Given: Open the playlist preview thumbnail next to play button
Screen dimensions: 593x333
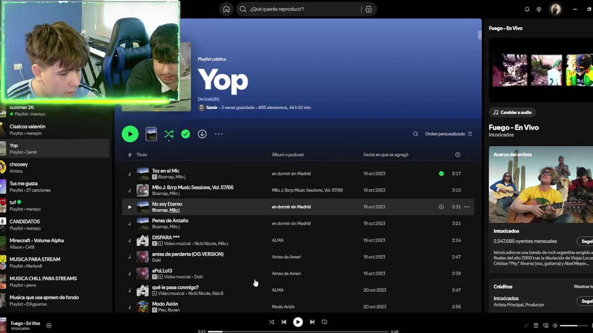Looking at the screenshot, I should click(151, 134).
